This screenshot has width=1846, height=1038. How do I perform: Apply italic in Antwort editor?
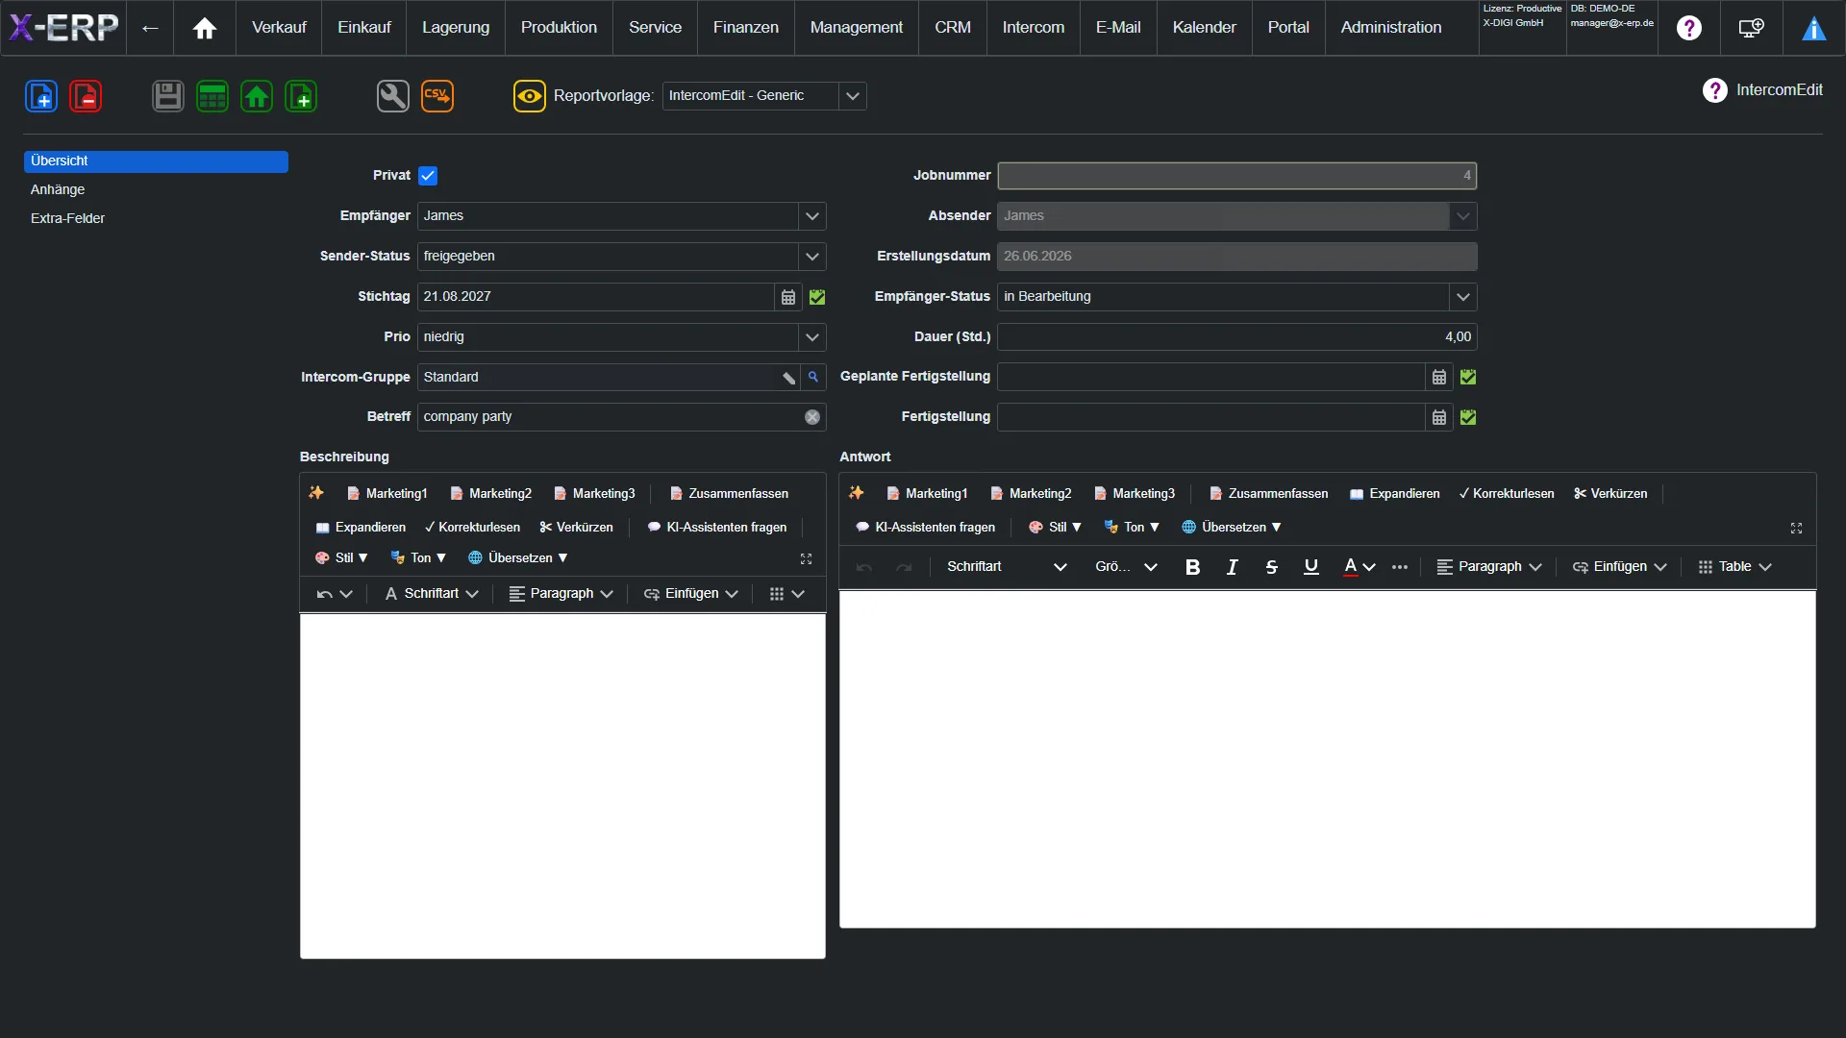[x=1232, y=567]
